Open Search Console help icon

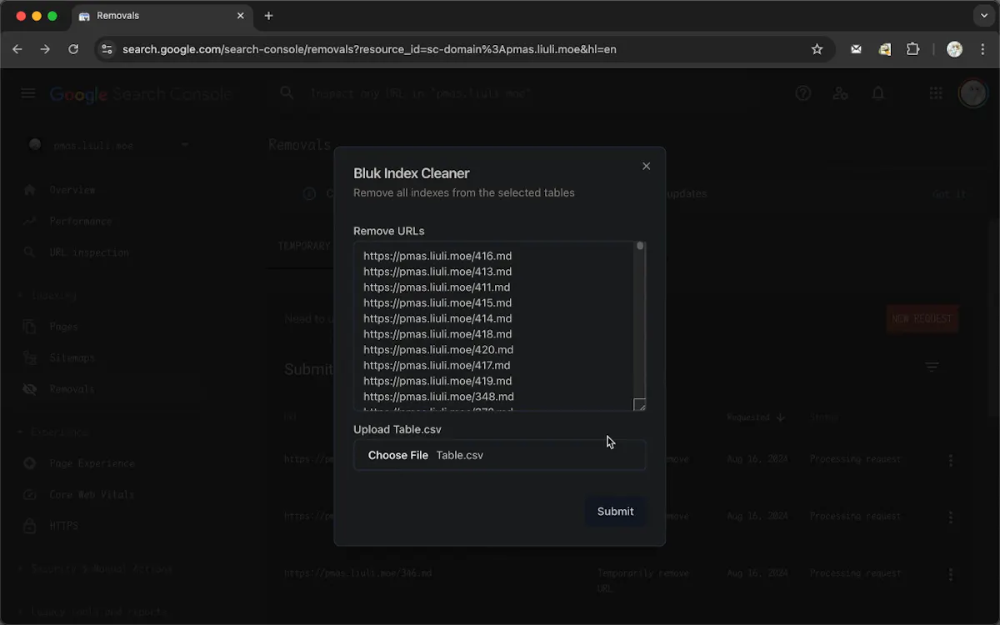point(803,93)
